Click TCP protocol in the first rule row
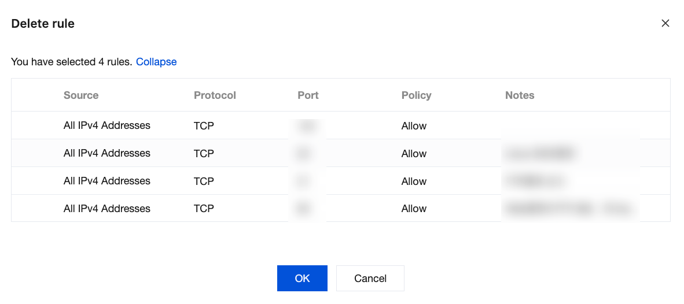 204,125
